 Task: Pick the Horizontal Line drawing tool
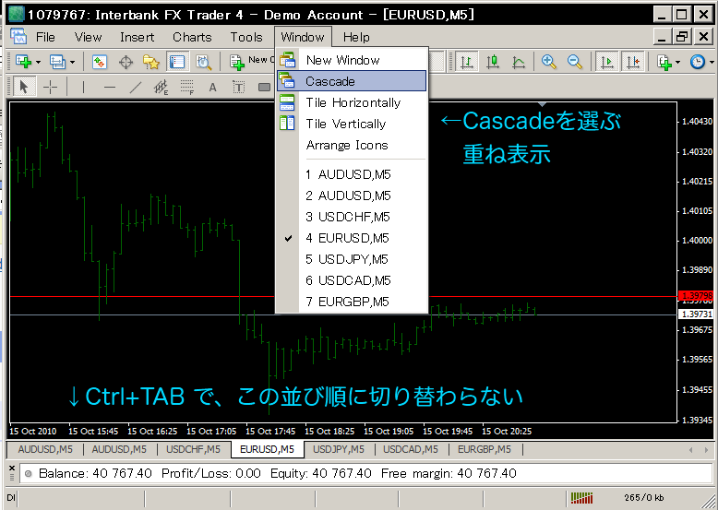[x=110, y=87]
